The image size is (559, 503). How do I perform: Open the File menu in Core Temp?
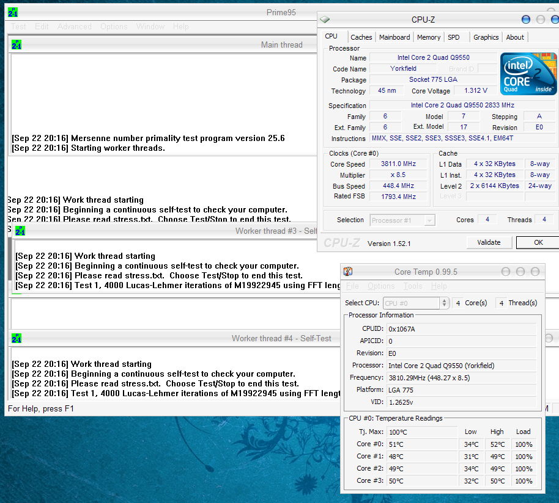click(352, 286)
